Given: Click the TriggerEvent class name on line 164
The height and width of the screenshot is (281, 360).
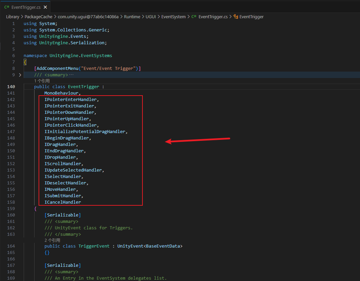Looking at the screenshot, I should [94, 246].
